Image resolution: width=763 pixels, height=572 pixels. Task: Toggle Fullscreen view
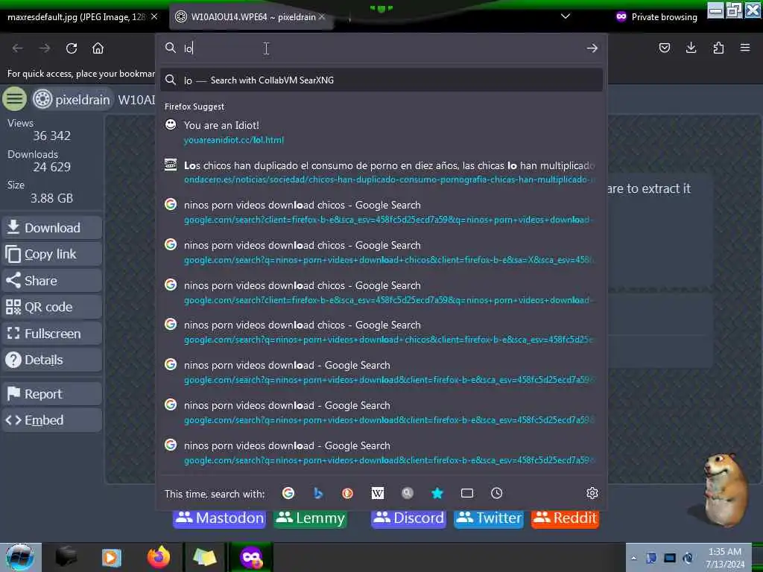pos(51,334)
